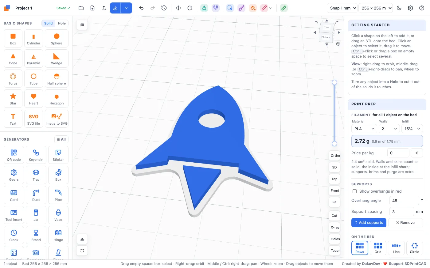Toggle the Cut view button
Viewport: 430px width, 268px height.
click(334, 216)
